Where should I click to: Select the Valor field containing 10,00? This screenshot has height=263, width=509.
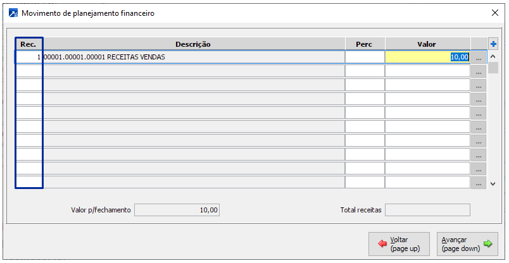point(427,58)
